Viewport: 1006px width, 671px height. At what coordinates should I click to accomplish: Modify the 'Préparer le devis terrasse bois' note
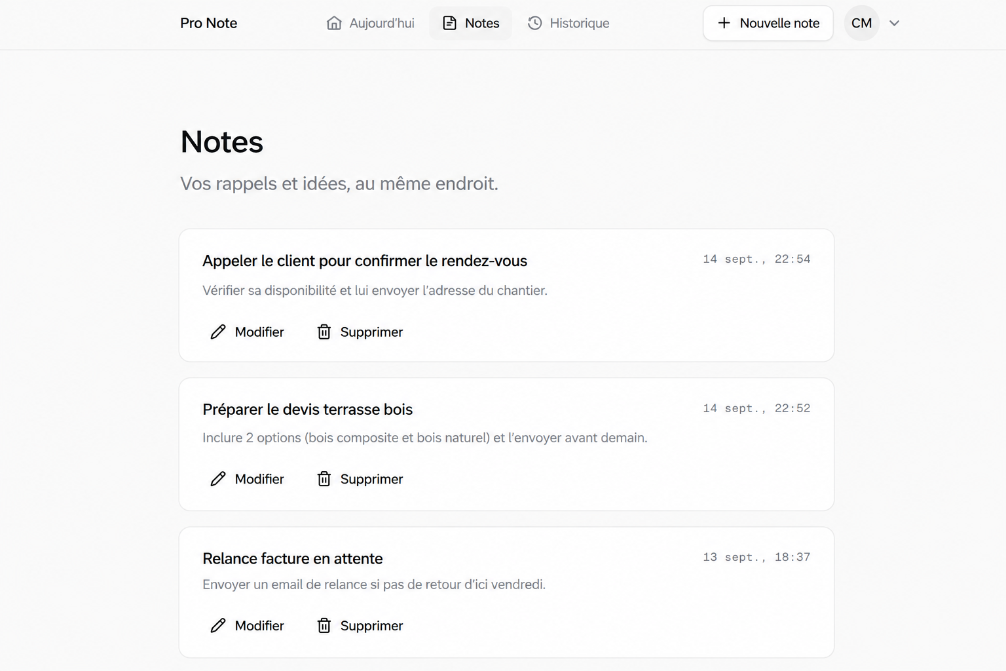[247, 479]
